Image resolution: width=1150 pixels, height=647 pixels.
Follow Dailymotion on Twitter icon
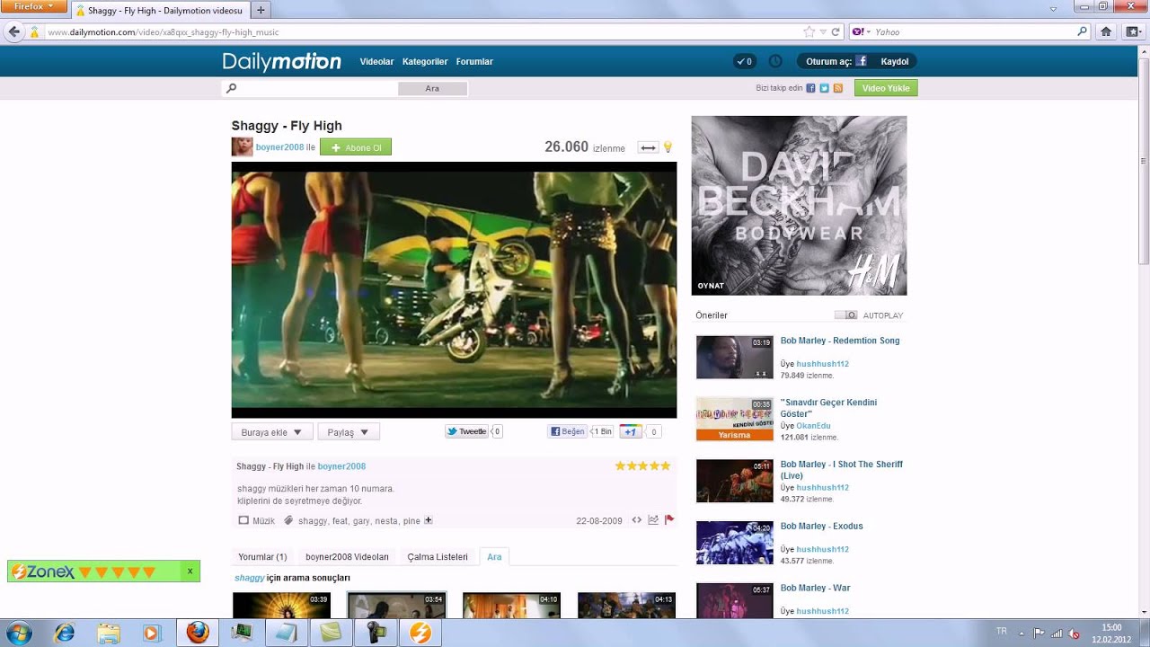[824, 88]
